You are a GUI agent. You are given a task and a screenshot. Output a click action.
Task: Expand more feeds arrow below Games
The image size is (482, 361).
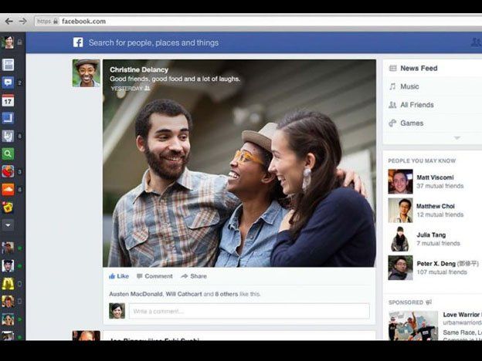pyautogui.click(x=457, y=138)
